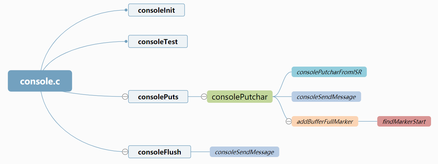Select consoleSendMessage next to consoleFlush
The height and width of the screenshot is (164, 438).
(244, 152)
